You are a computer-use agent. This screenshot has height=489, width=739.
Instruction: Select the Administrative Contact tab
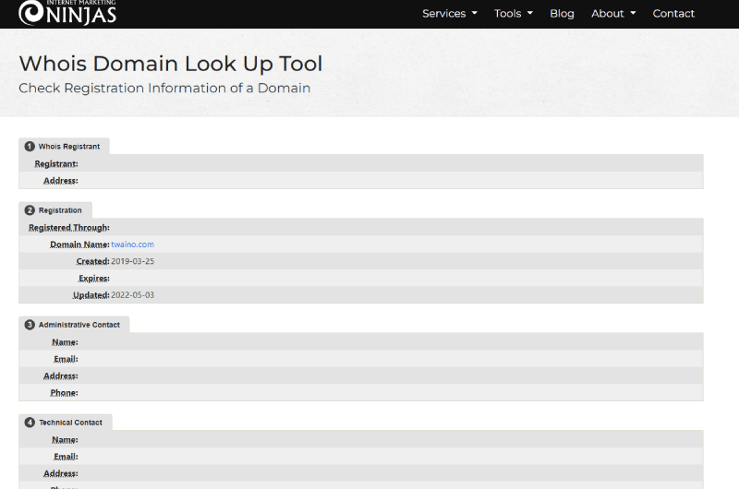pos(74,325)
